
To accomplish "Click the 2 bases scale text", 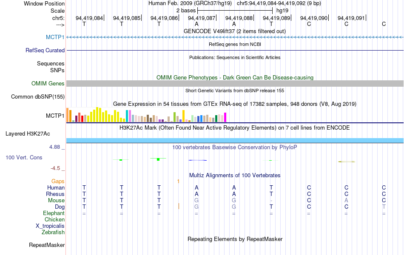I will pyautogui.click(x=186, y=11).
